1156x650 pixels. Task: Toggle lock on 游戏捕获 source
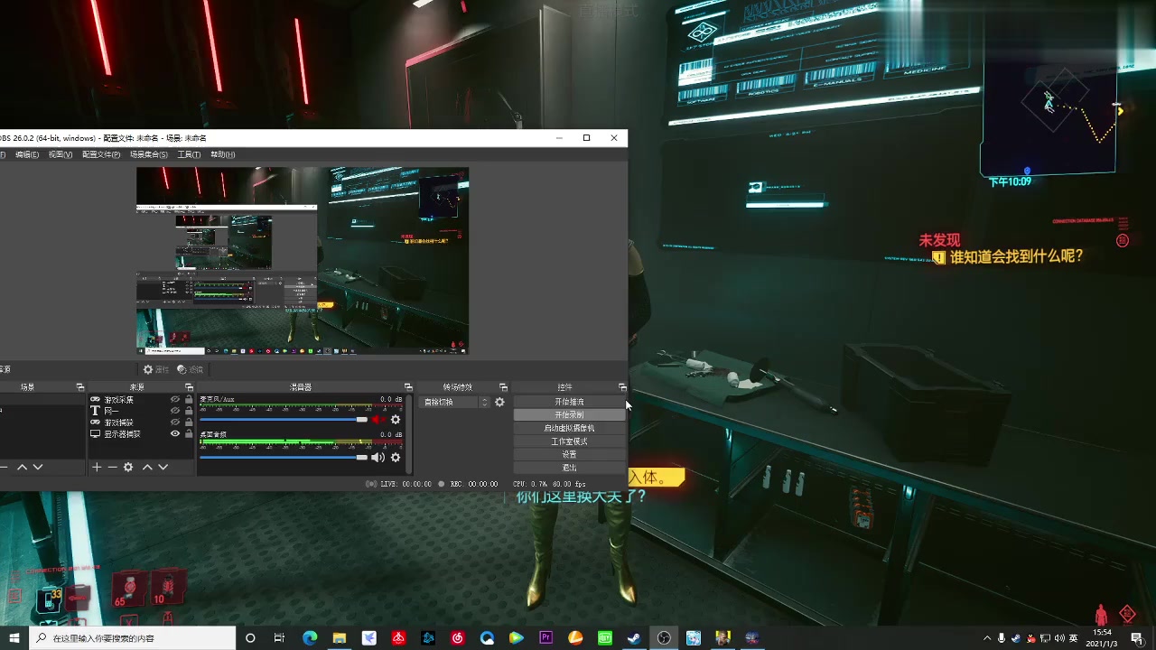[189, 422]
